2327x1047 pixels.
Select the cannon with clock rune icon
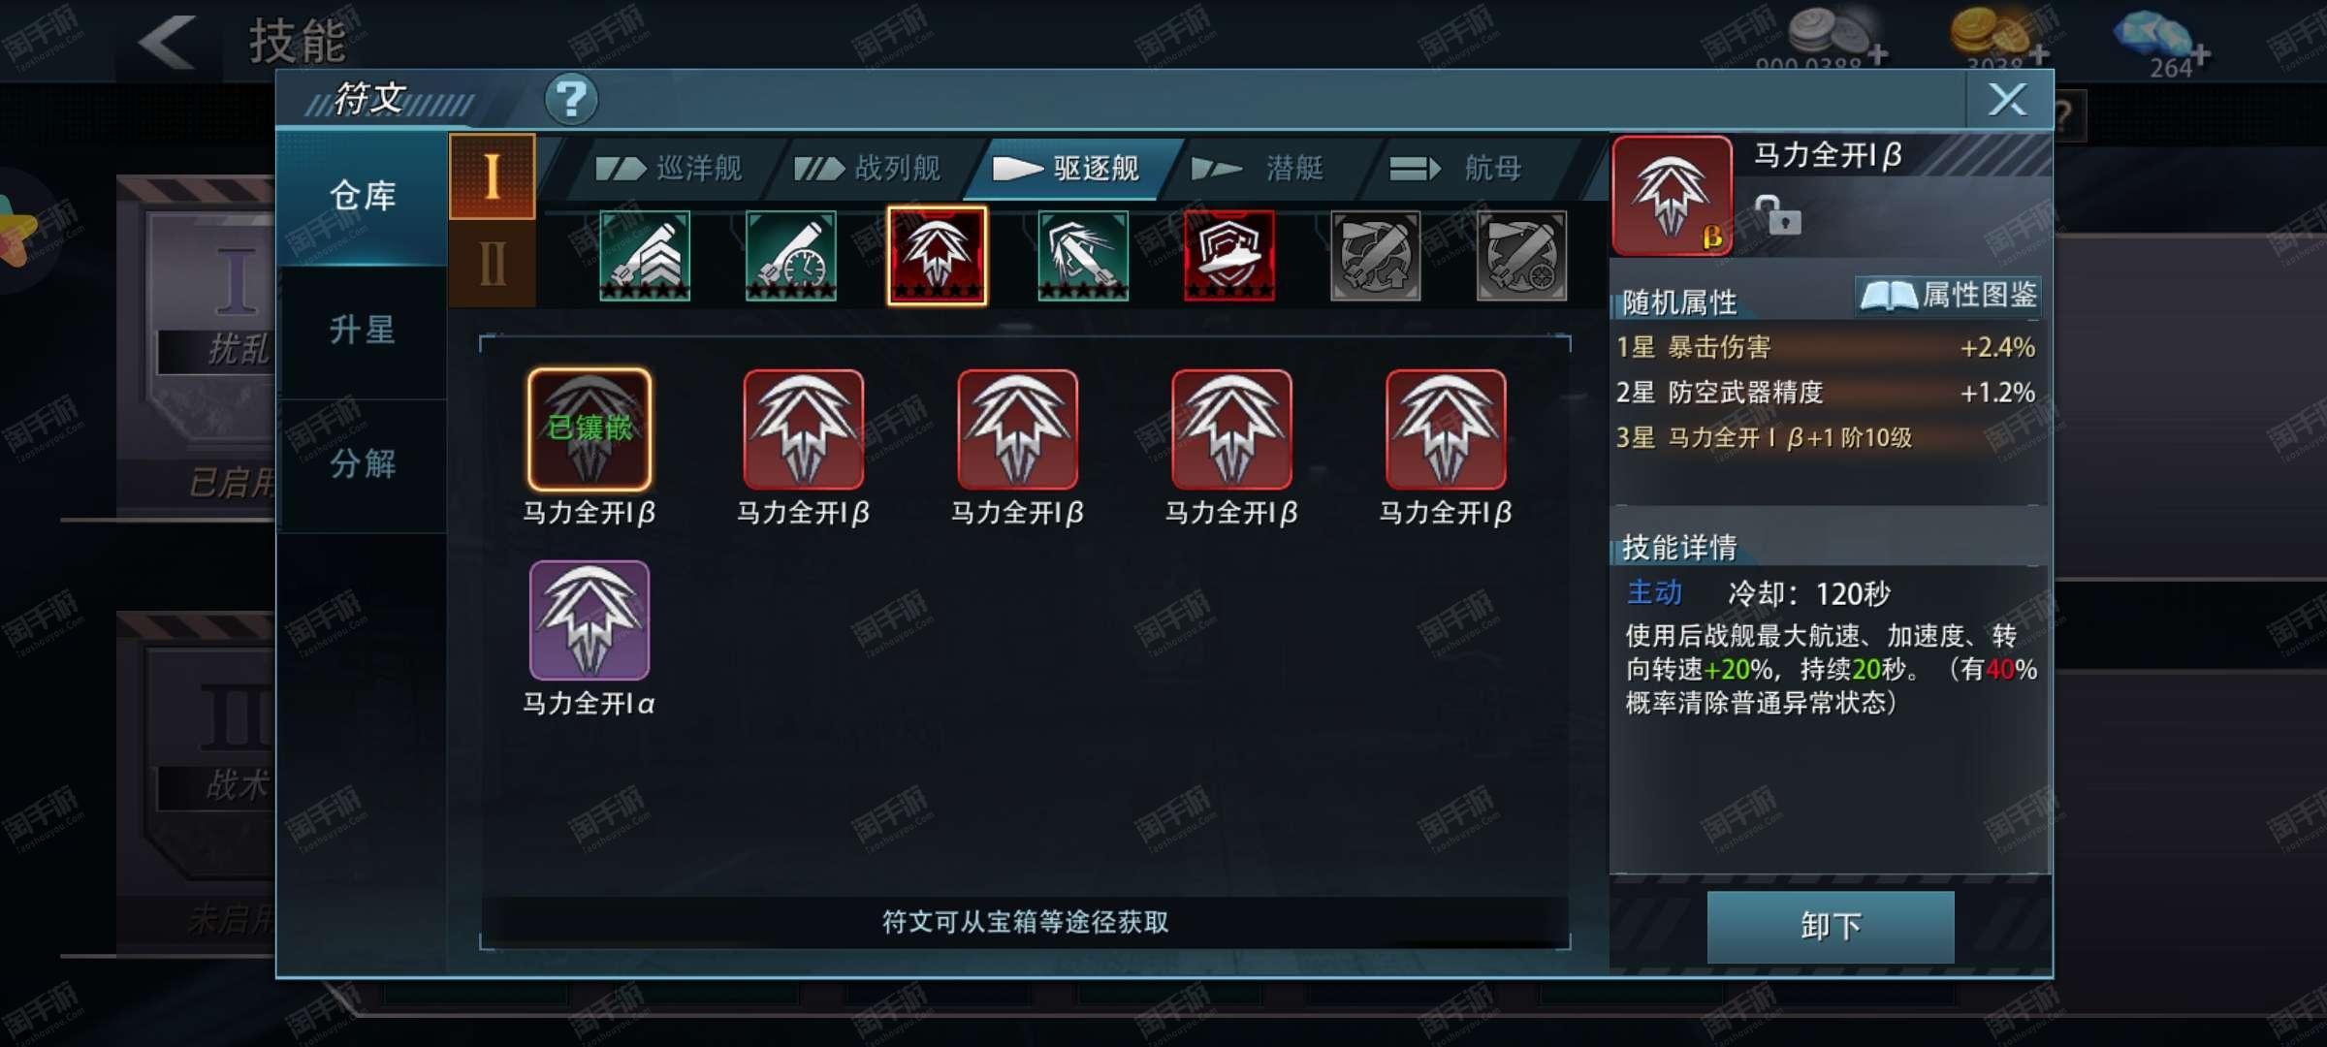pos(790,256)
